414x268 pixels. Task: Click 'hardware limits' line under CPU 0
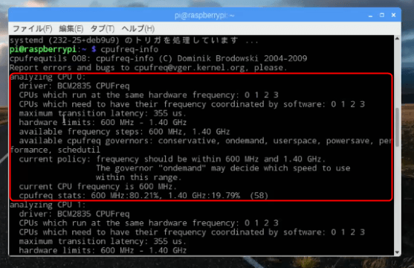coord(103,123)
